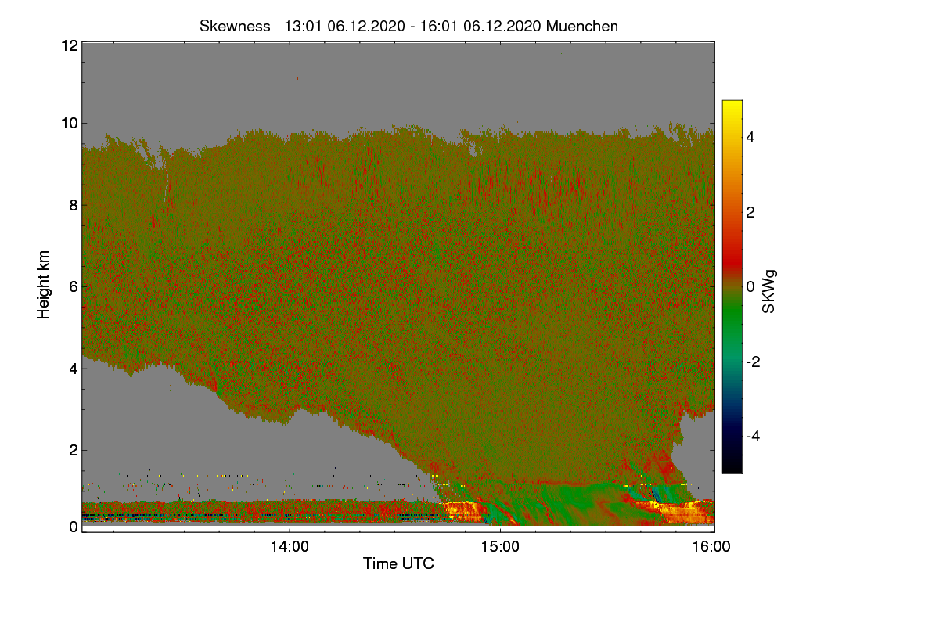The width and height of the screenshot is (939, 626).
Task: Click the height tick label 12
Action: tap(69, 45)
